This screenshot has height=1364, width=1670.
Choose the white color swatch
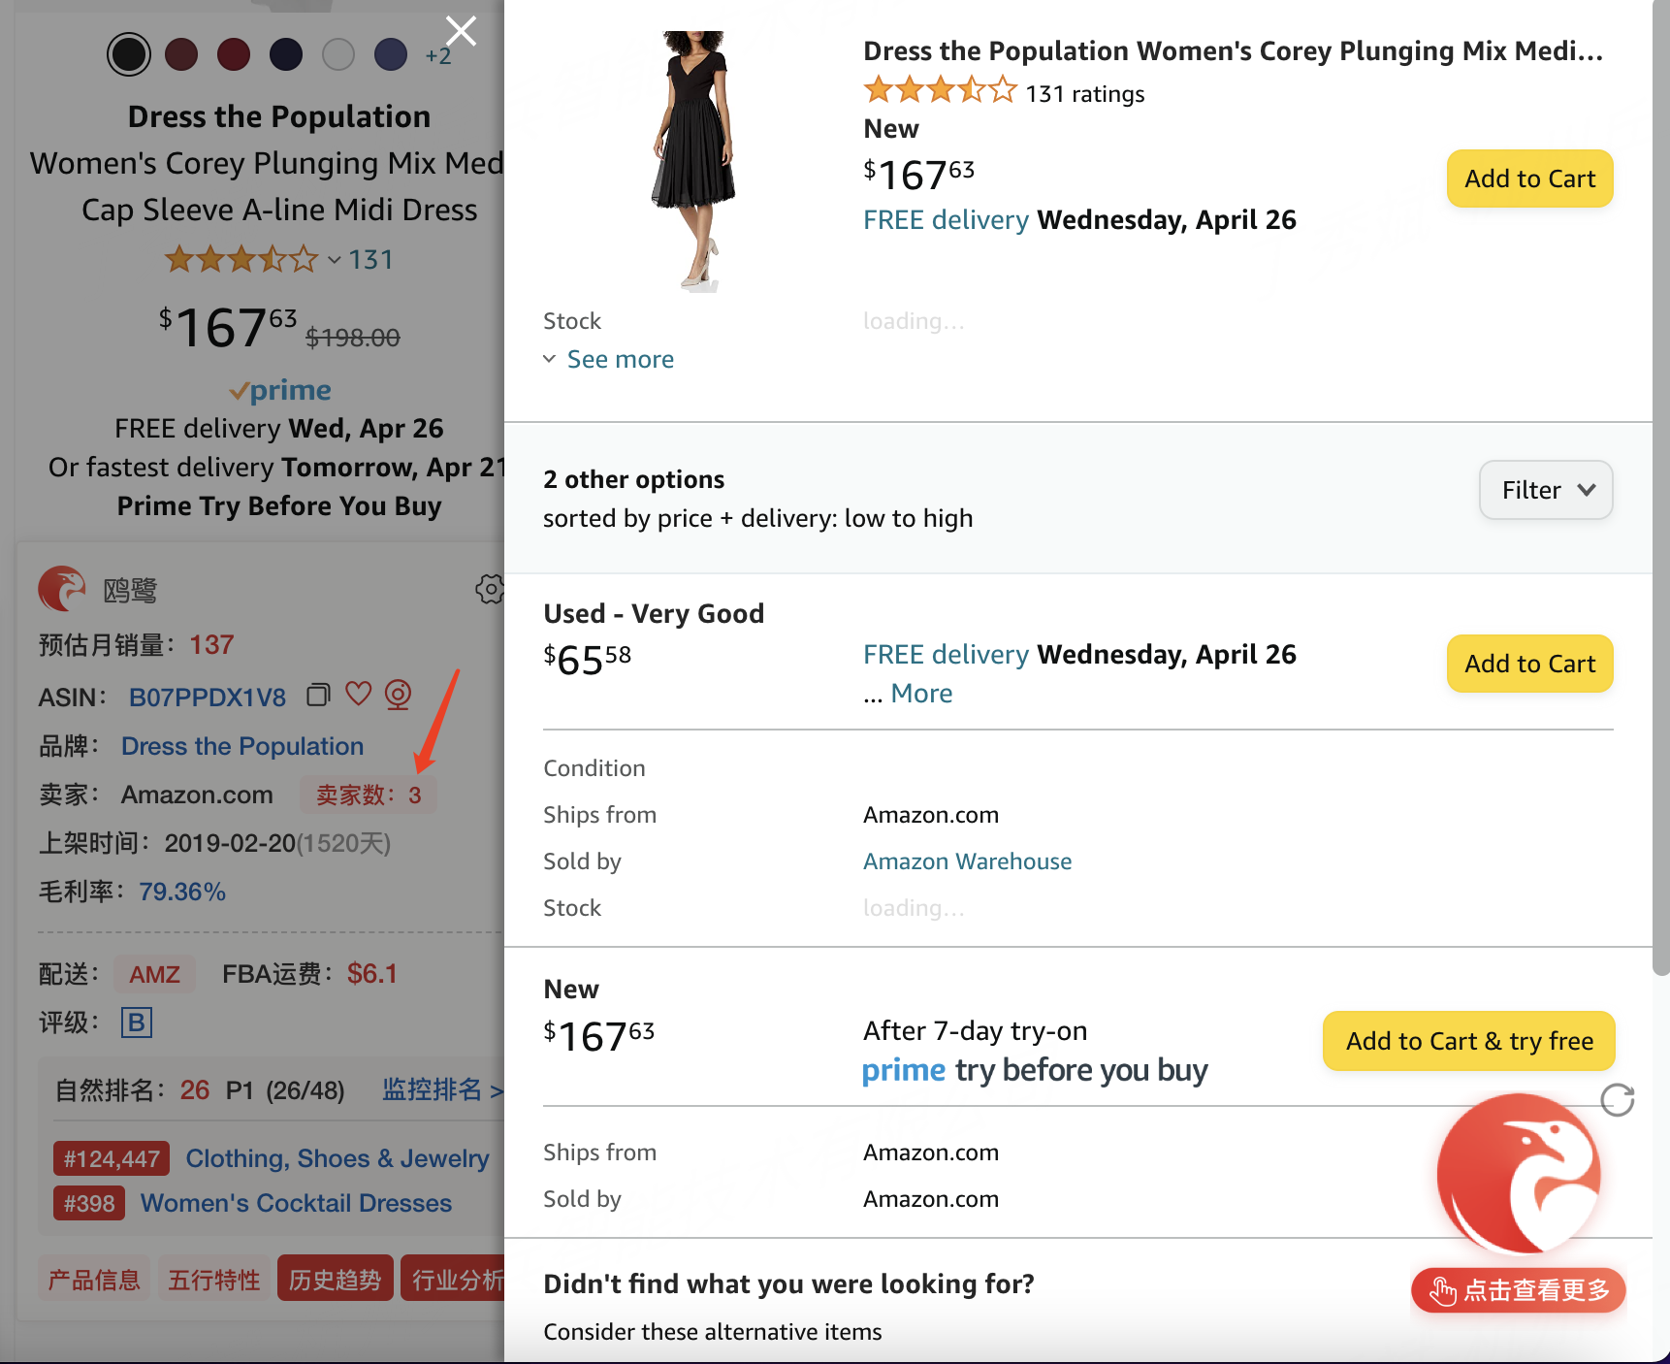click(x=338, y=54)
